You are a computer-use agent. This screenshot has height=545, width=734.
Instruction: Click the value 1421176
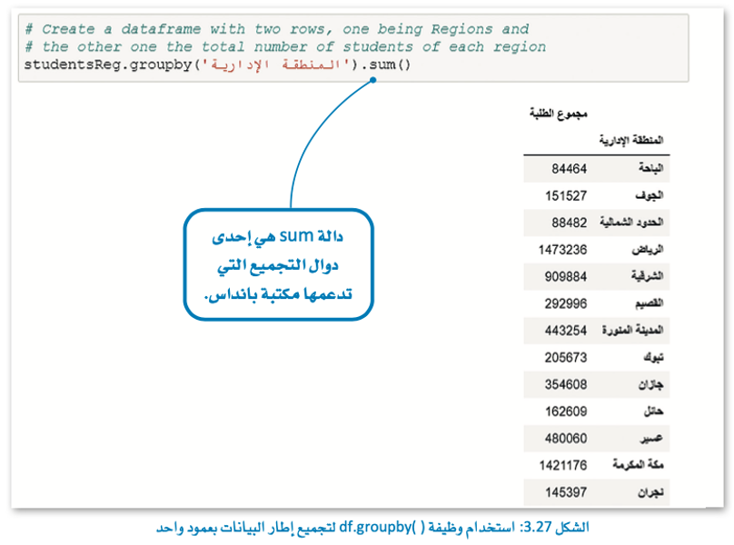(x=562, y=465)
